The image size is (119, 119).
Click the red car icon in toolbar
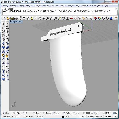click(71, 18)
